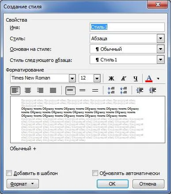Viewport: 171px width, 194px height.
Task: Open the font size 12 dropdown
Action: (x=97, y=78)
